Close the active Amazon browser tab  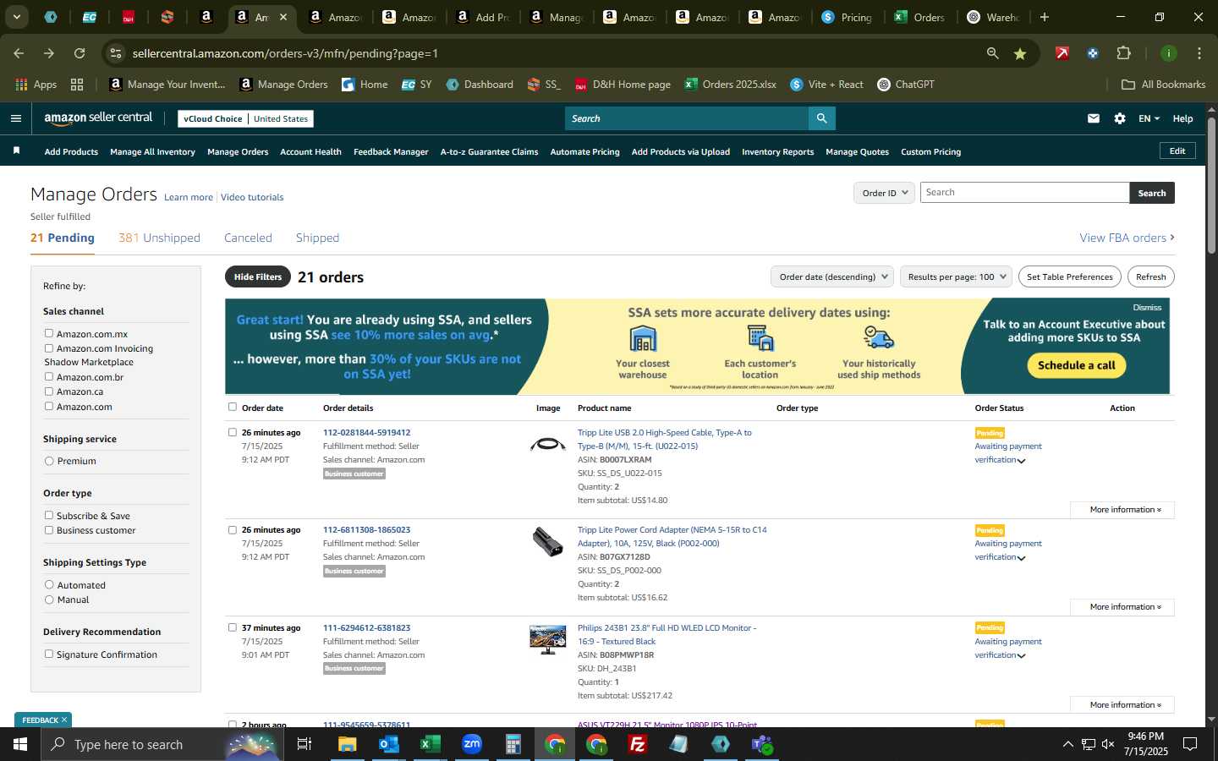pyautogui.click(x=283, y=17)
